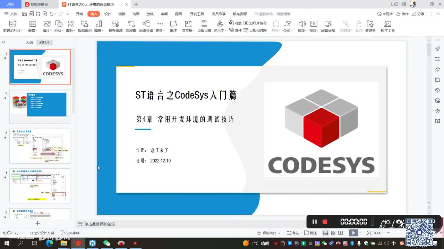This screenshot has height=249, width=444.
Task: Open quick access toolbar customize arrow
Action: [68, 14]
